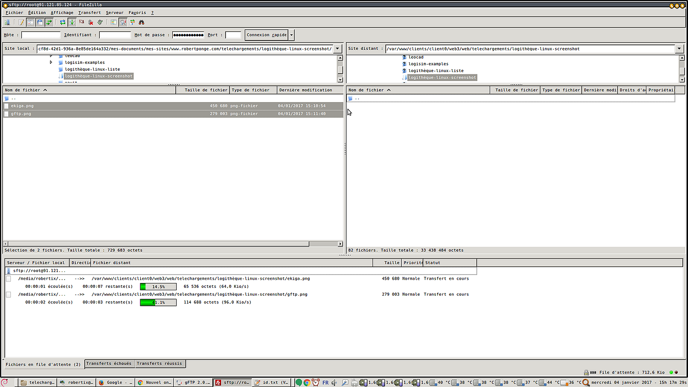Viewport: 688px width, 387px height.
Task: Open the quick connect history dropdown arrow
Action: 291,35
